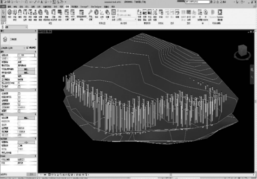This screenshot has width=257, height=179.
Task: Open Design Options
Action: click(x=113, y=15)
